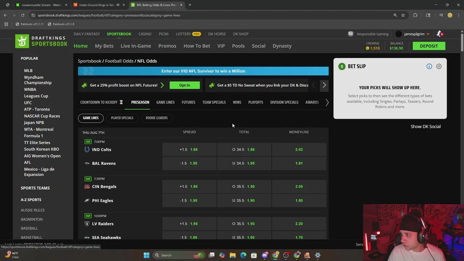Open UFC in Popular sidebar

(28, 103)
